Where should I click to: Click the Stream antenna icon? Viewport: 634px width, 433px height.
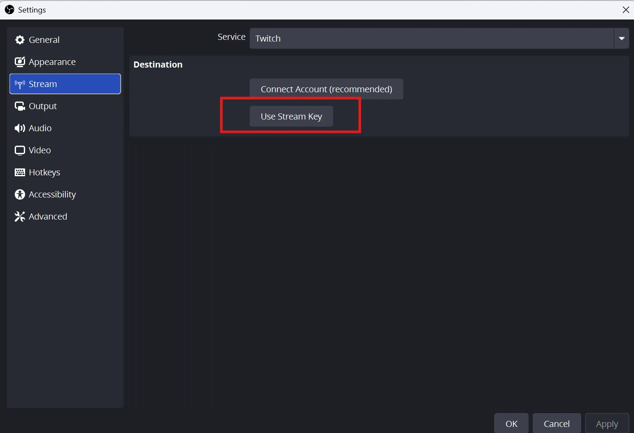click(19, 84)
